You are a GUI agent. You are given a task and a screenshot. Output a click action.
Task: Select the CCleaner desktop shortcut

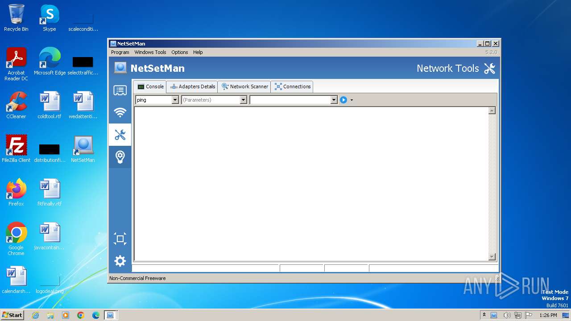pyautogui.click(x=16, y=105)
